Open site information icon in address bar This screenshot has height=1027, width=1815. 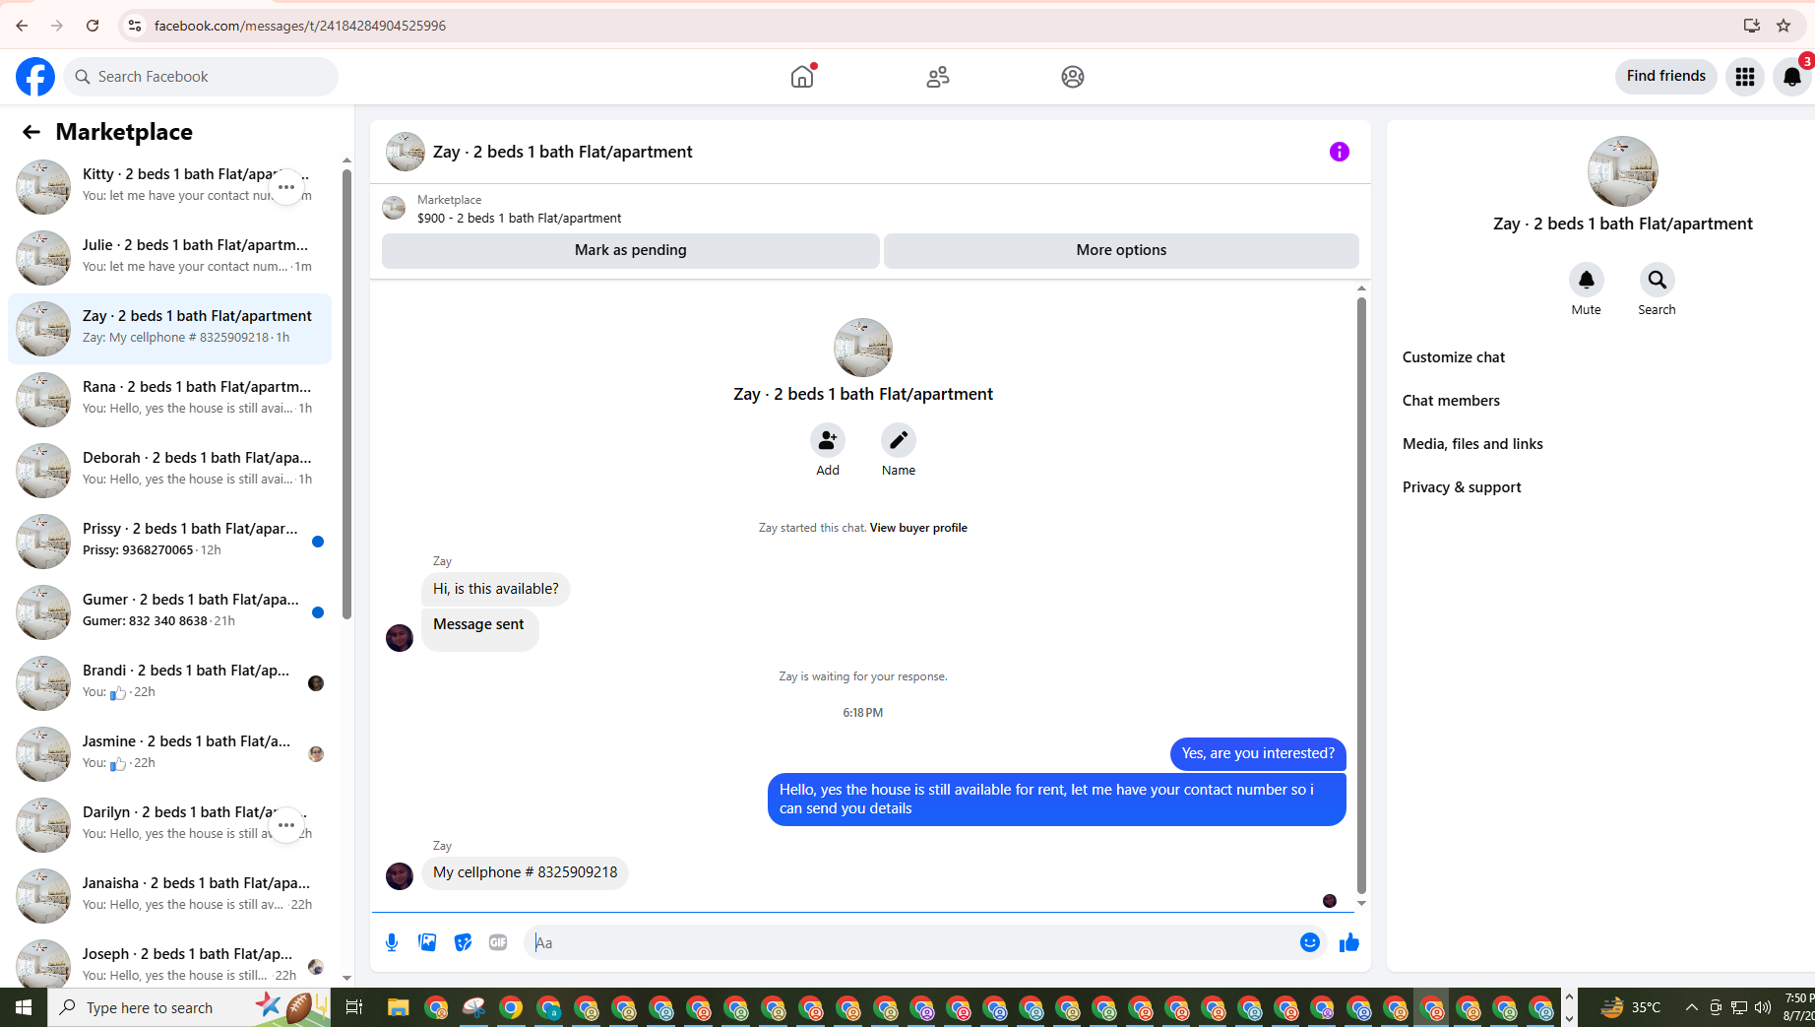point(135,26)
